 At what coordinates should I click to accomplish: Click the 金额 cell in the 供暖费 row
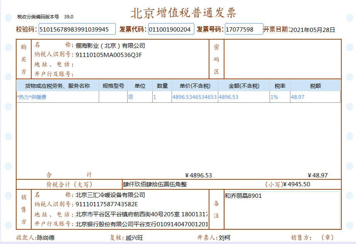coord(244,97)
